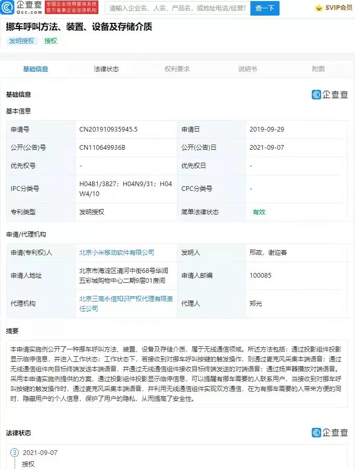Screen dimensions: 355x469
Task: Open applicant link 北京小米移动软件有限公司
Action: click(x=117, y=253)
